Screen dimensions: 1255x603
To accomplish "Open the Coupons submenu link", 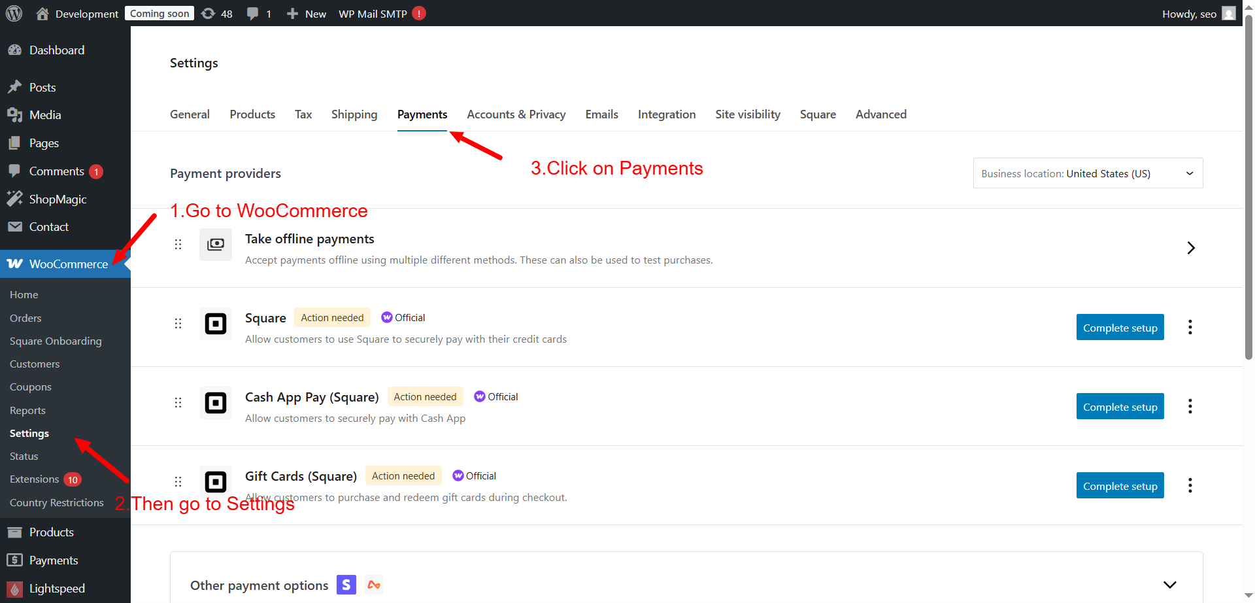I will click(31, 387).
